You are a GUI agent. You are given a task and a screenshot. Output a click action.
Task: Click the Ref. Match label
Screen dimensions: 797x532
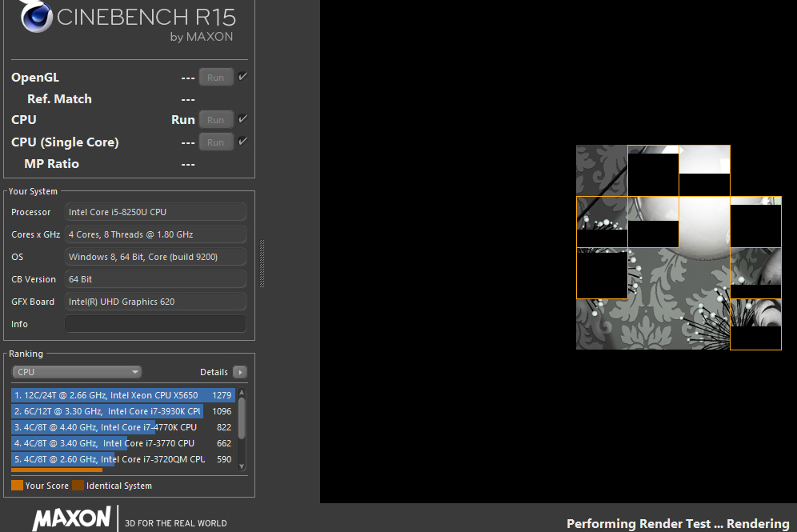pyautogui.click(x=59, y=99)
